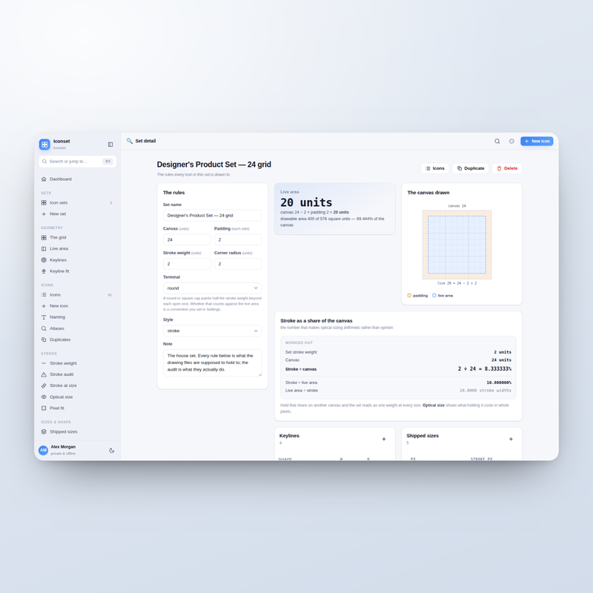
Task: Click the New icon plus in sidebar
Action: tap(44, 306)
